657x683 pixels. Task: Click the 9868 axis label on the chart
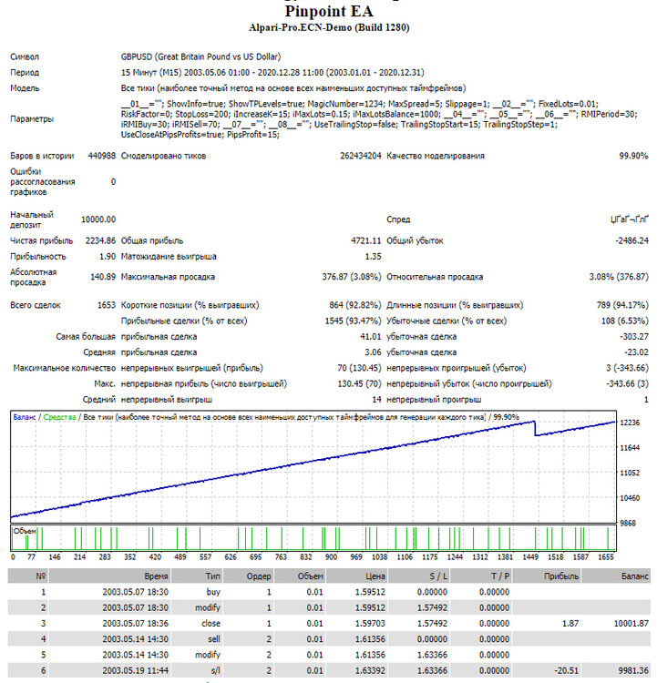(628, 523)
